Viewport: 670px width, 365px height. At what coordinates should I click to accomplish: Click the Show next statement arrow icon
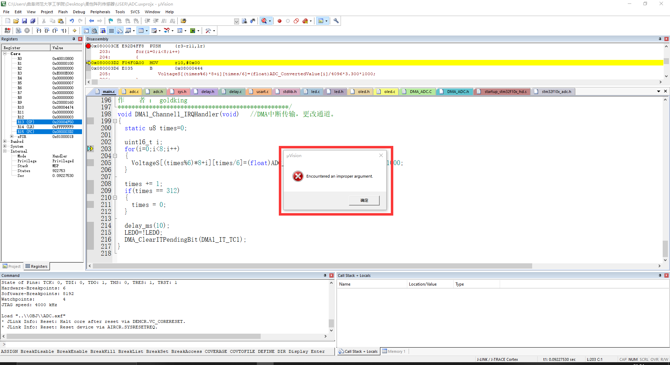pyautogui.click(x=74, y=31)
